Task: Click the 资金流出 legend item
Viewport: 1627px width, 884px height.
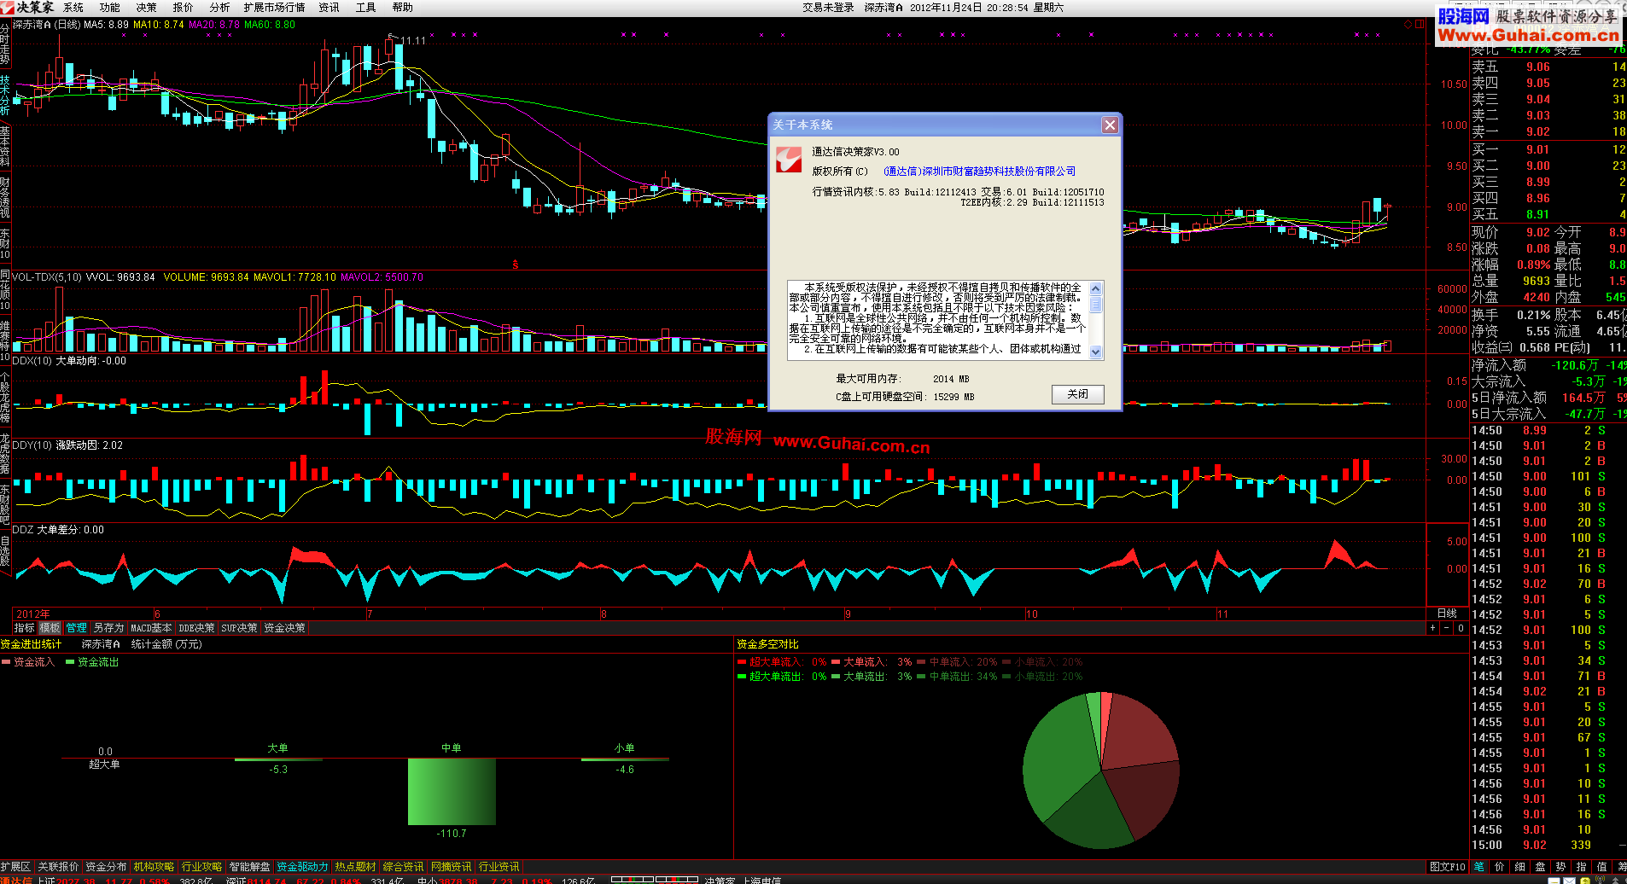Action: click(x=92, y=662)
